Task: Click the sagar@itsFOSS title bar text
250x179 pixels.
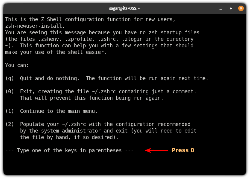Action: (x=124, y=8)
